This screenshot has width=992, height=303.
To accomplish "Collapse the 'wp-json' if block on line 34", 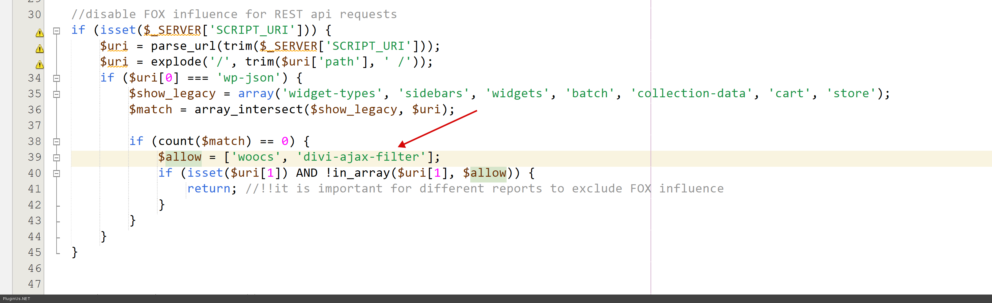I will pos(57,79).
